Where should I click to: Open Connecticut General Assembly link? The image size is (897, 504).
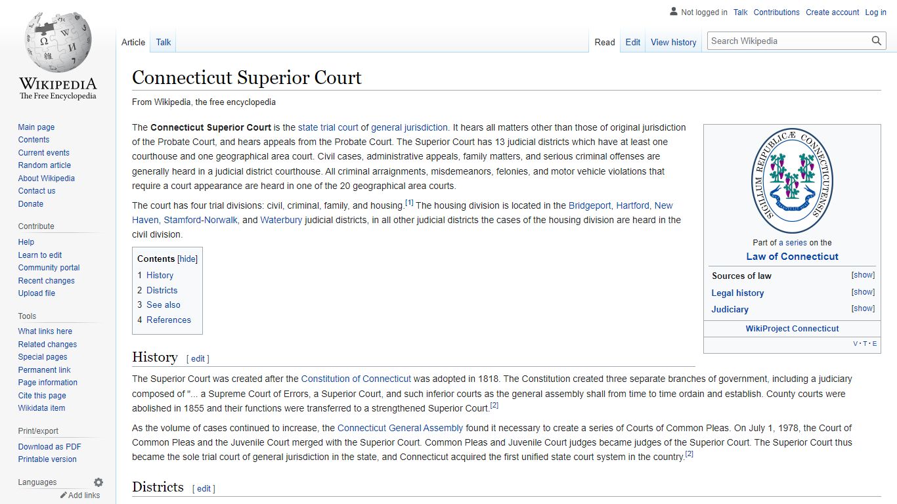401,428
